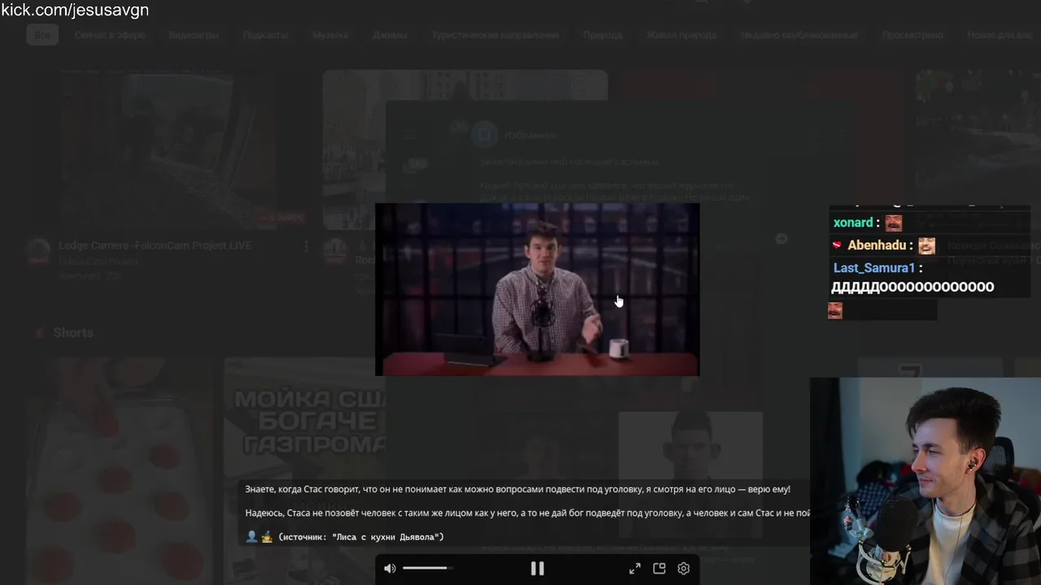Screen dimensions: 1041x585
Task: Select the "Подкасты" filter chip
Action: (265, 35)
